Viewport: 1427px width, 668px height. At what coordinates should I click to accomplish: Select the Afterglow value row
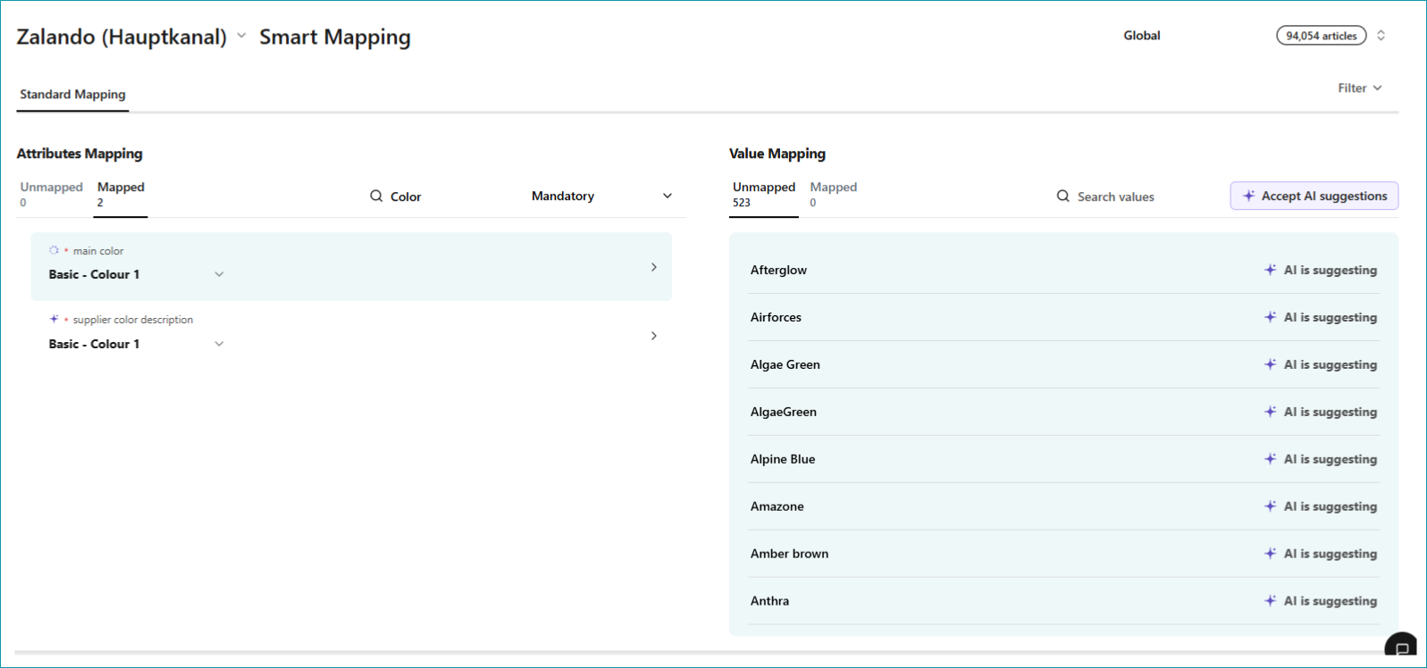pyautogui.click(x=1063, y=270)
